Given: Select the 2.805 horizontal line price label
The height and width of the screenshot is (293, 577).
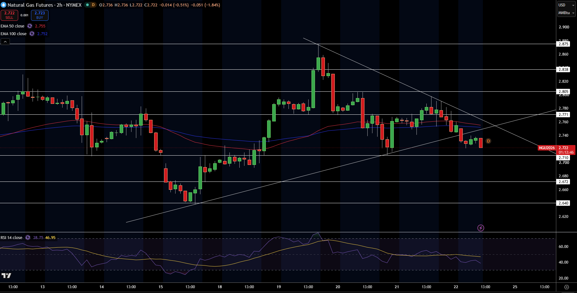Looking at the screenshot, I should point(563,91).
